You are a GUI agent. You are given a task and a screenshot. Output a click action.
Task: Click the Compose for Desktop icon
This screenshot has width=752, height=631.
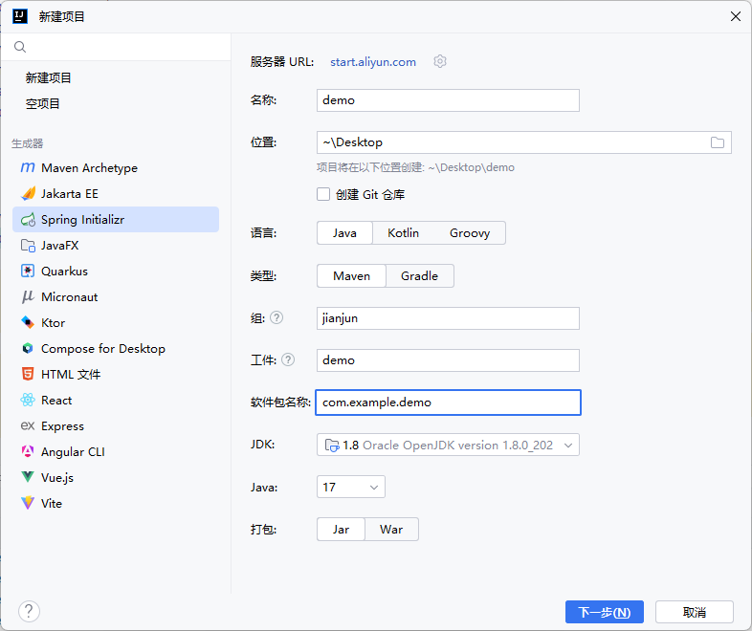tap(28, 348)
